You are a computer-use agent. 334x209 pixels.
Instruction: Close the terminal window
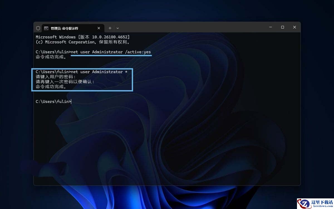click(x=294, y=27)
